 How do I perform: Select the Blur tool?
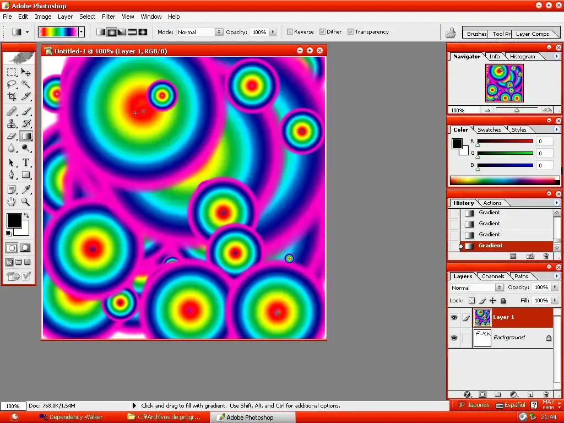12,148
